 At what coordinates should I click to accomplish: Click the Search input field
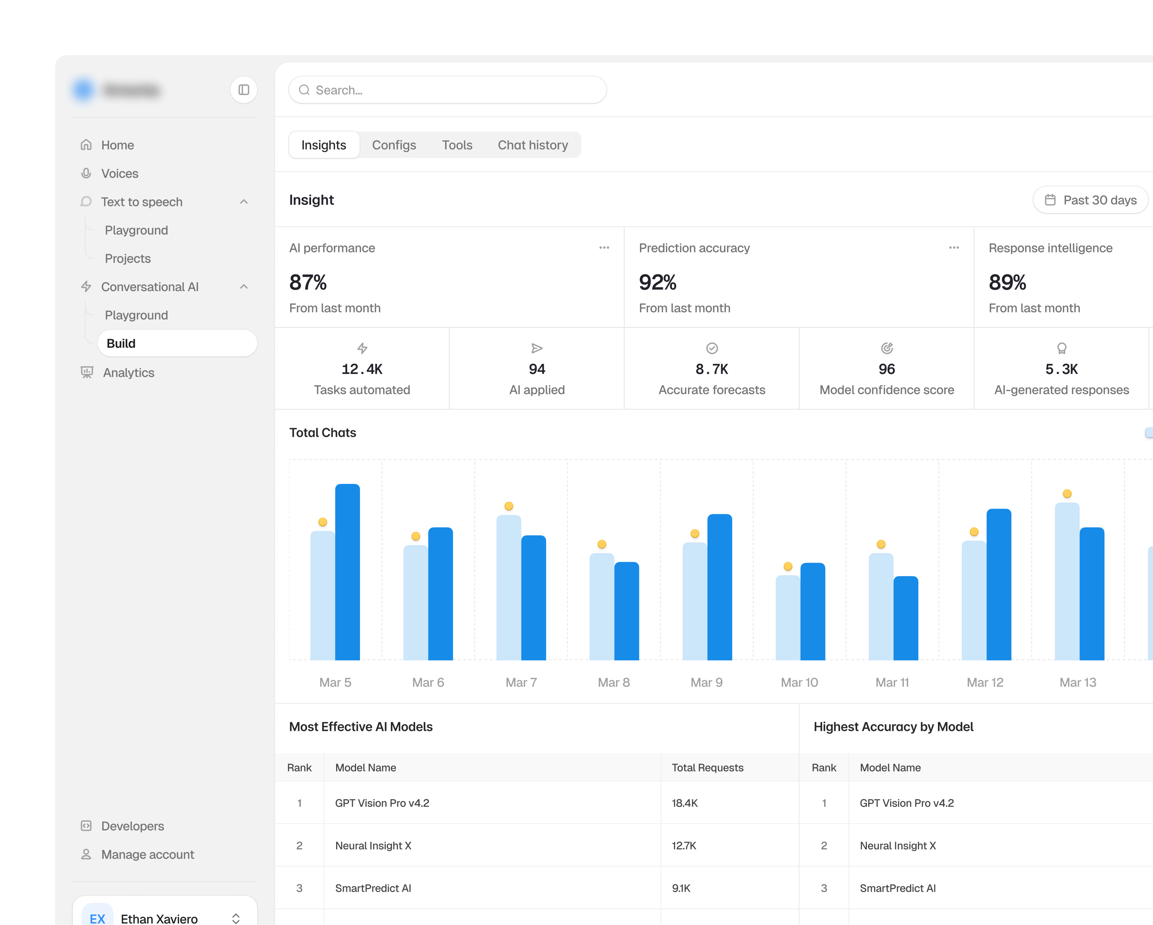[x=448, y=90]
